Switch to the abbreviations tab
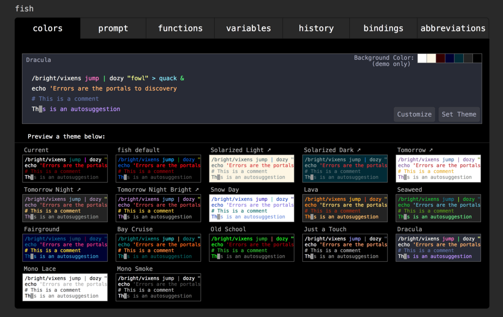This screenshot has width=503, height=317. 453,28
